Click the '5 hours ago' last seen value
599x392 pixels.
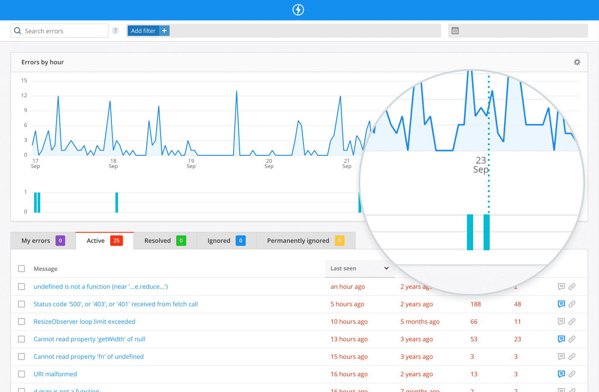click(348, 304)
